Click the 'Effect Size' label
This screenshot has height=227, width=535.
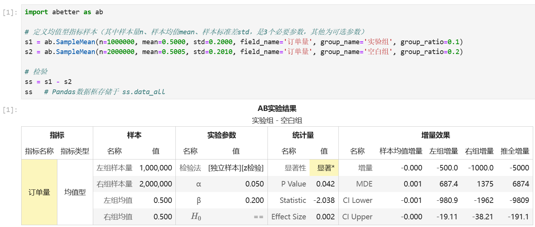click(x=289, y=217)
